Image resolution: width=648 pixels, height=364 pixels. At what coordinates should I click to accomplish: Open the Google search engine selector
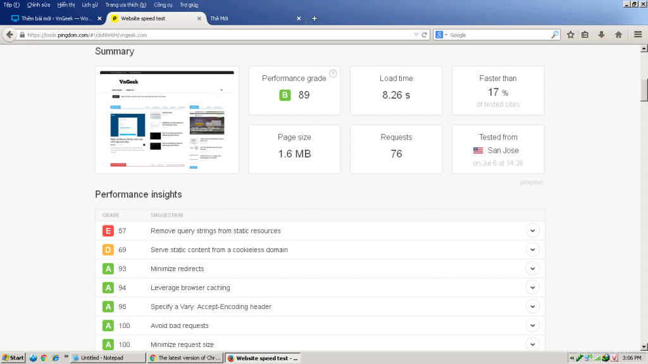click(441, 35)
